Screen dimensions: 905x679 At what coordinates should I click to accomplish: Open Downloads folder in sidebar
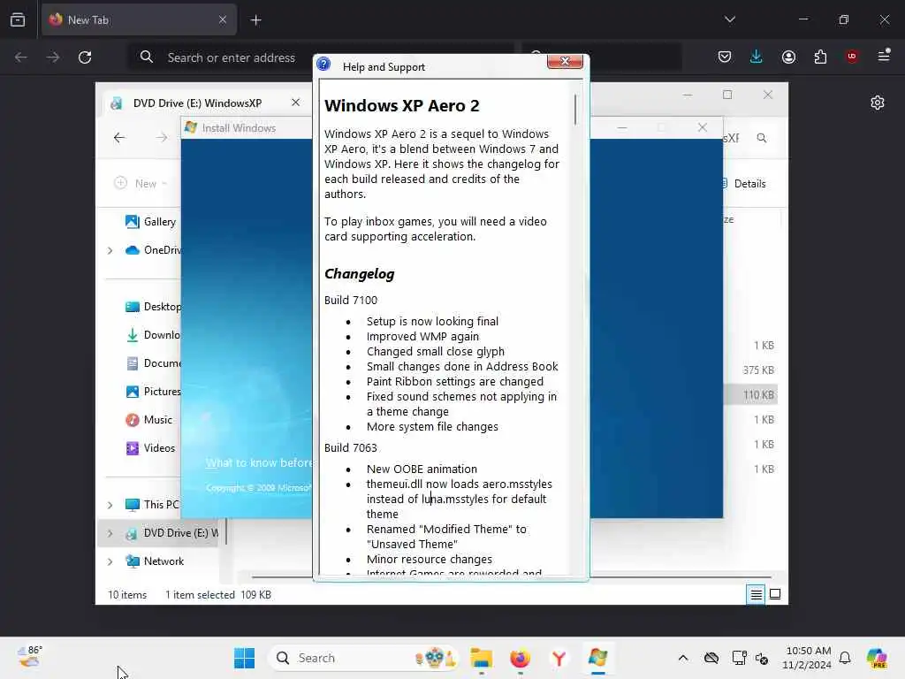click(x=153, y=335)
